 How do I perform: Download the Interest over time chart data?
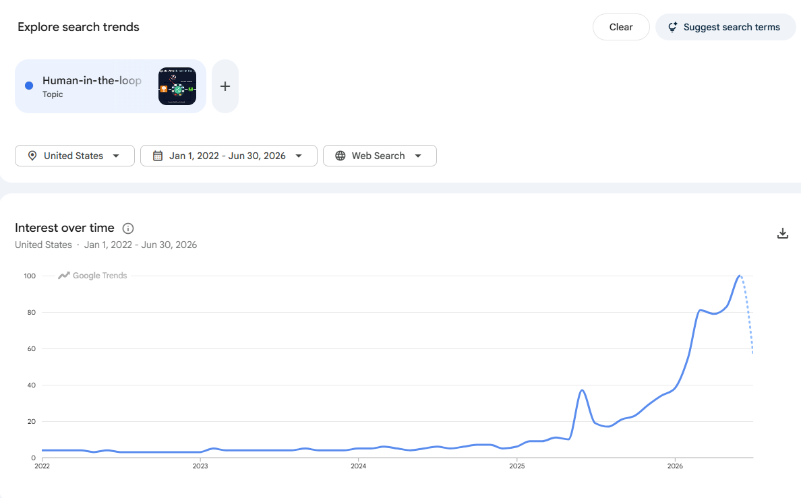[783, 233]
